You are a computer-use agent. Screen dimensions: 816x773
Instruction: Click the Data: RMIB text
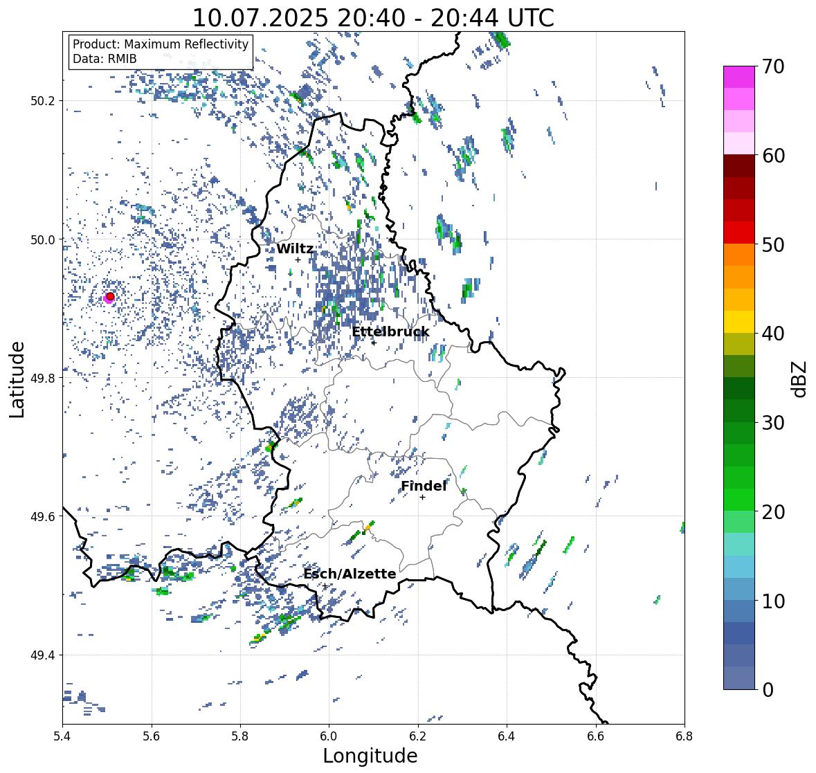pos(105,59)
